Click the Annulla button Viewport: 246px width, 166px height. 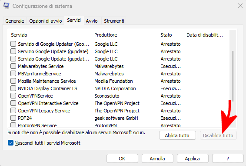[157, 159]
